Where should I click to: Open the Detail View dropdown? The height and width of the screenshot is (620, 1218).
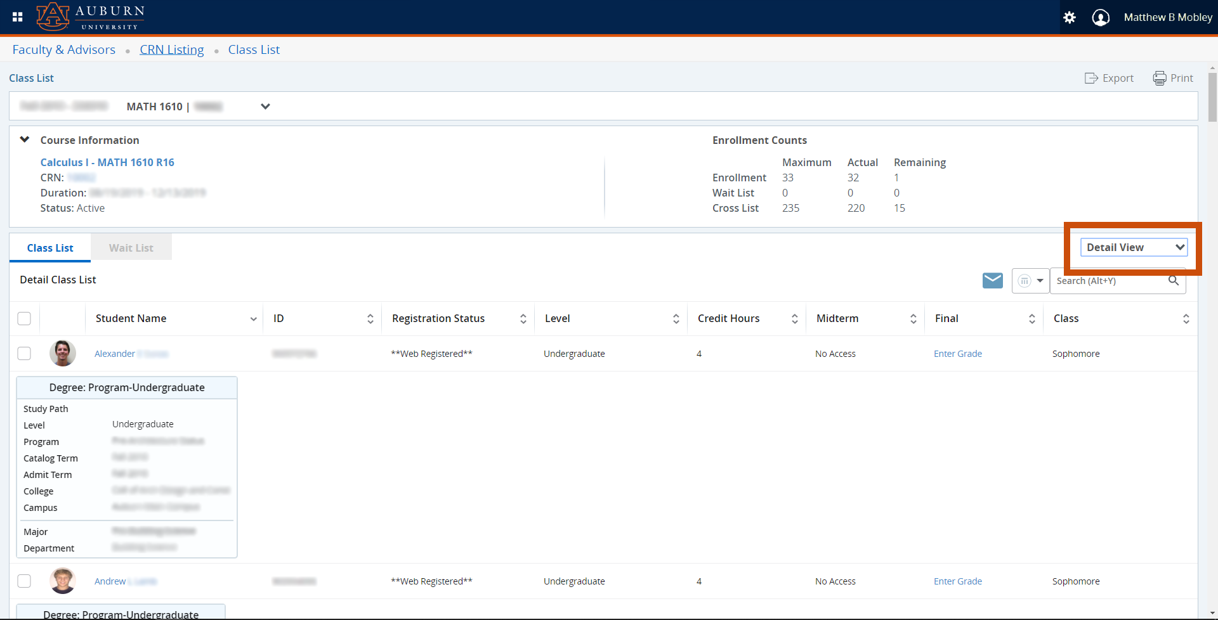pos(1134,247)
